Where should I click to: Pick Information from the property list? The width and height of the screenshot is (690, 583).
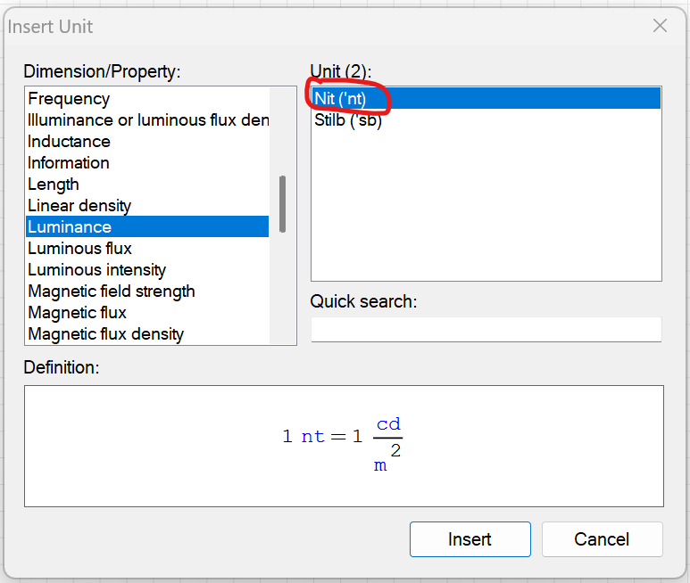coord(69,163)
